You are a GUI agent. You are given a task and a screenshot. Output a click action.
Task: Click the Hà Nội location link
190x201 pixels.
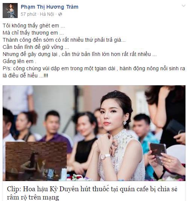pyautogui.click(x=47, y=14)
